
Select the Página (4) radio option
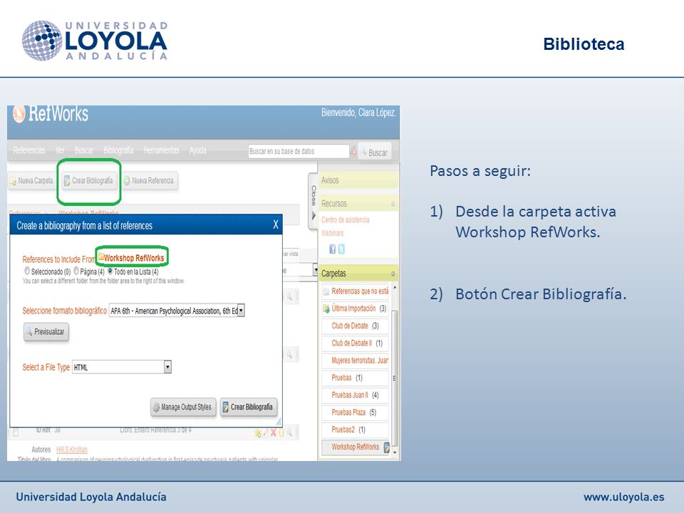click(76, 271)
